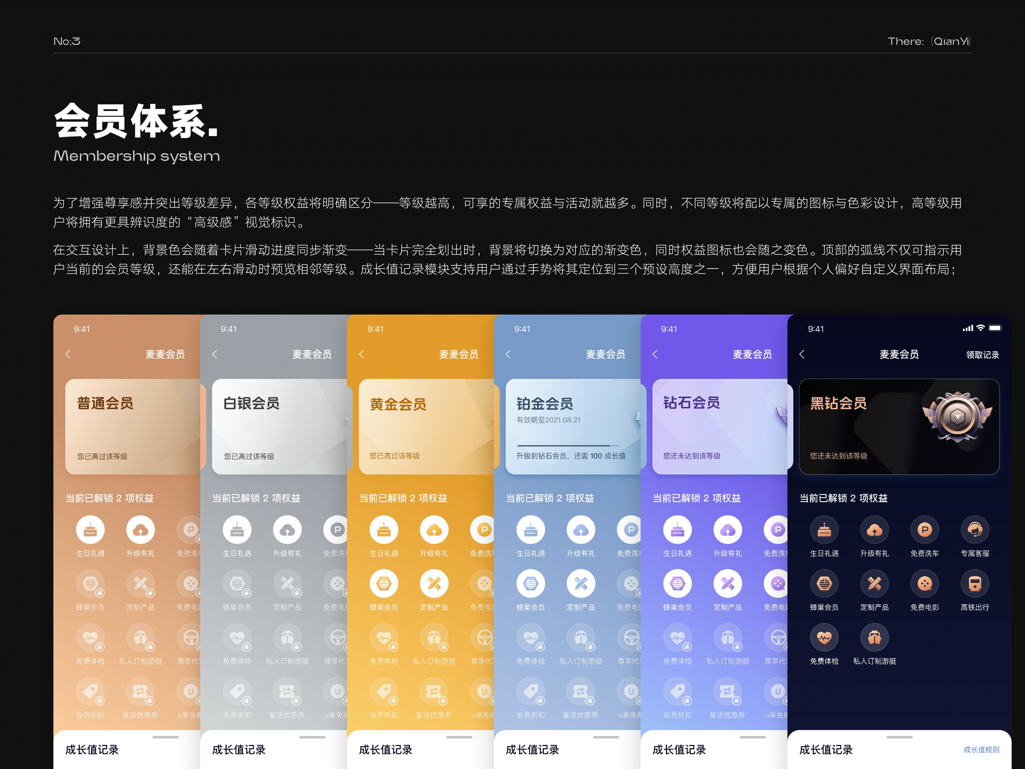Tap locked 定制产品 icon in 白银会员 screen
Viewport: 1025px width, 769px height.
pyautogui.click(x=287, y=584)
